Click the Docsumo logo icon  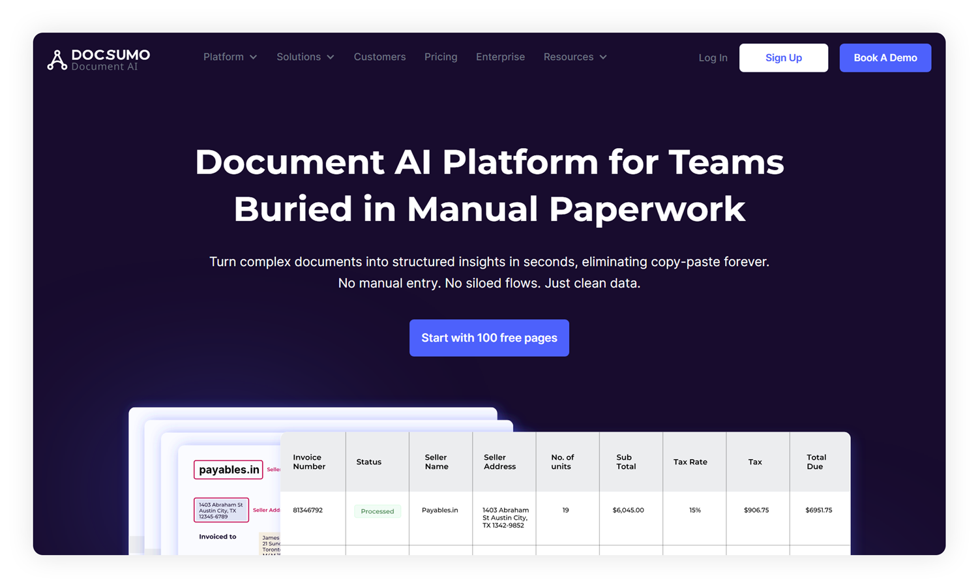coord(57,59)
